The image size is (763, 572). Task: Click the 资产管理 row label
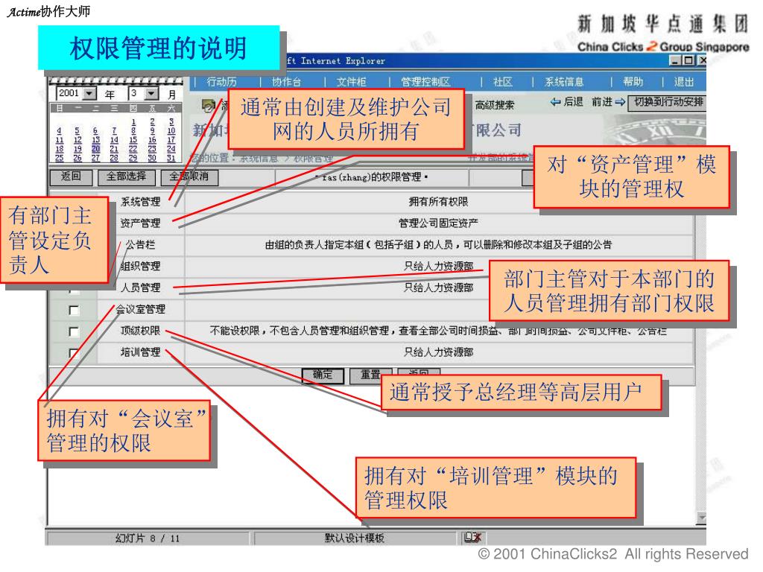click(140, 223)
